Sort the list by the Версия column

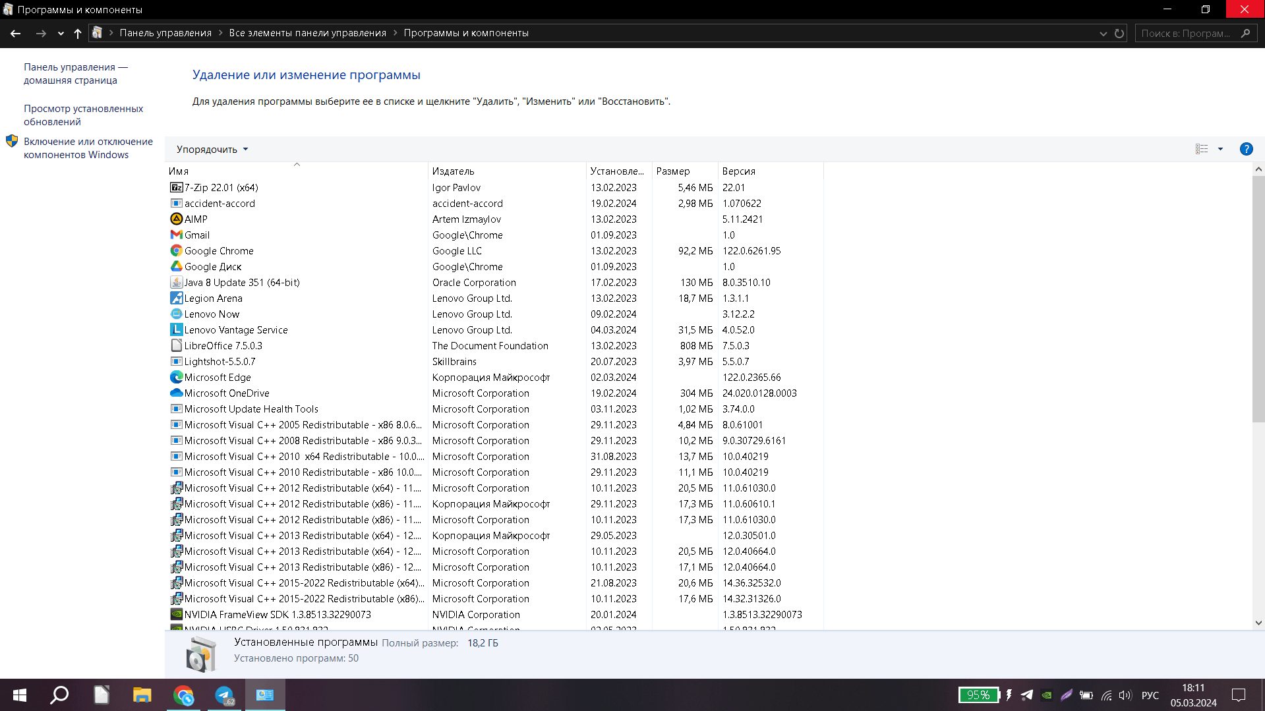point(771,171)
